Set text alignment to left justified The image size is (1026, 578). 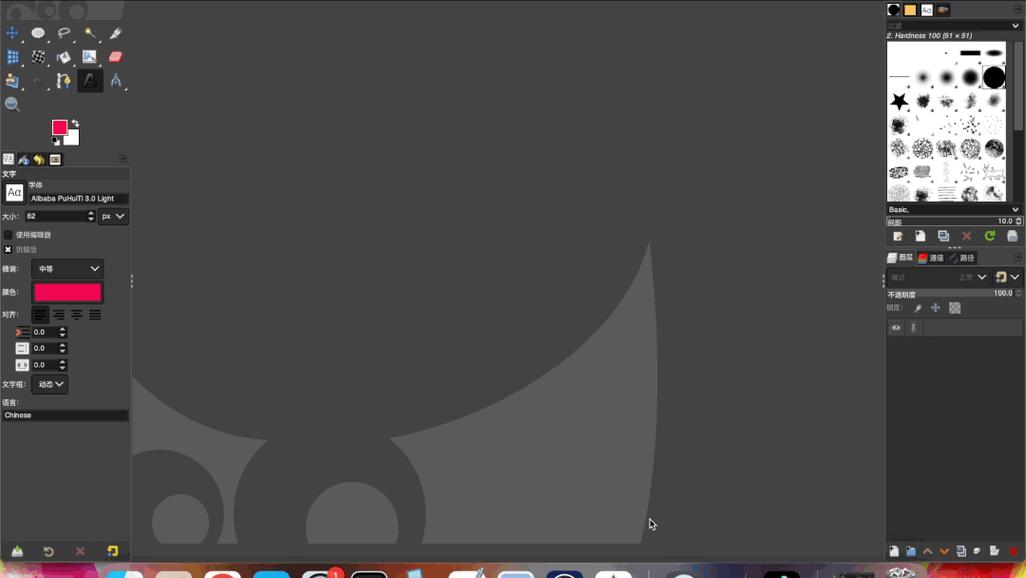click(x=40, y=315)
